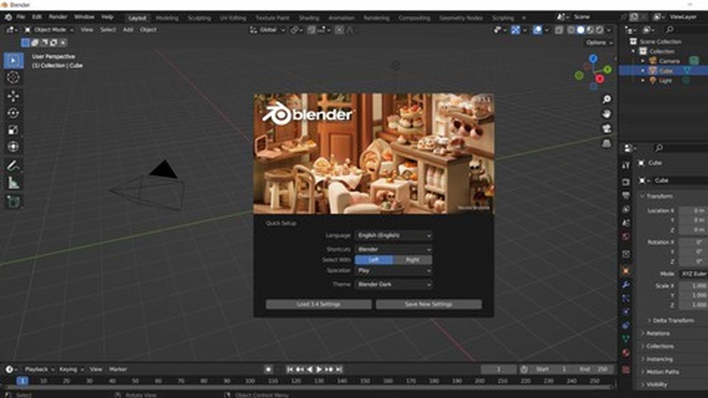
Task: Select the Move tool
Action: 12,96
